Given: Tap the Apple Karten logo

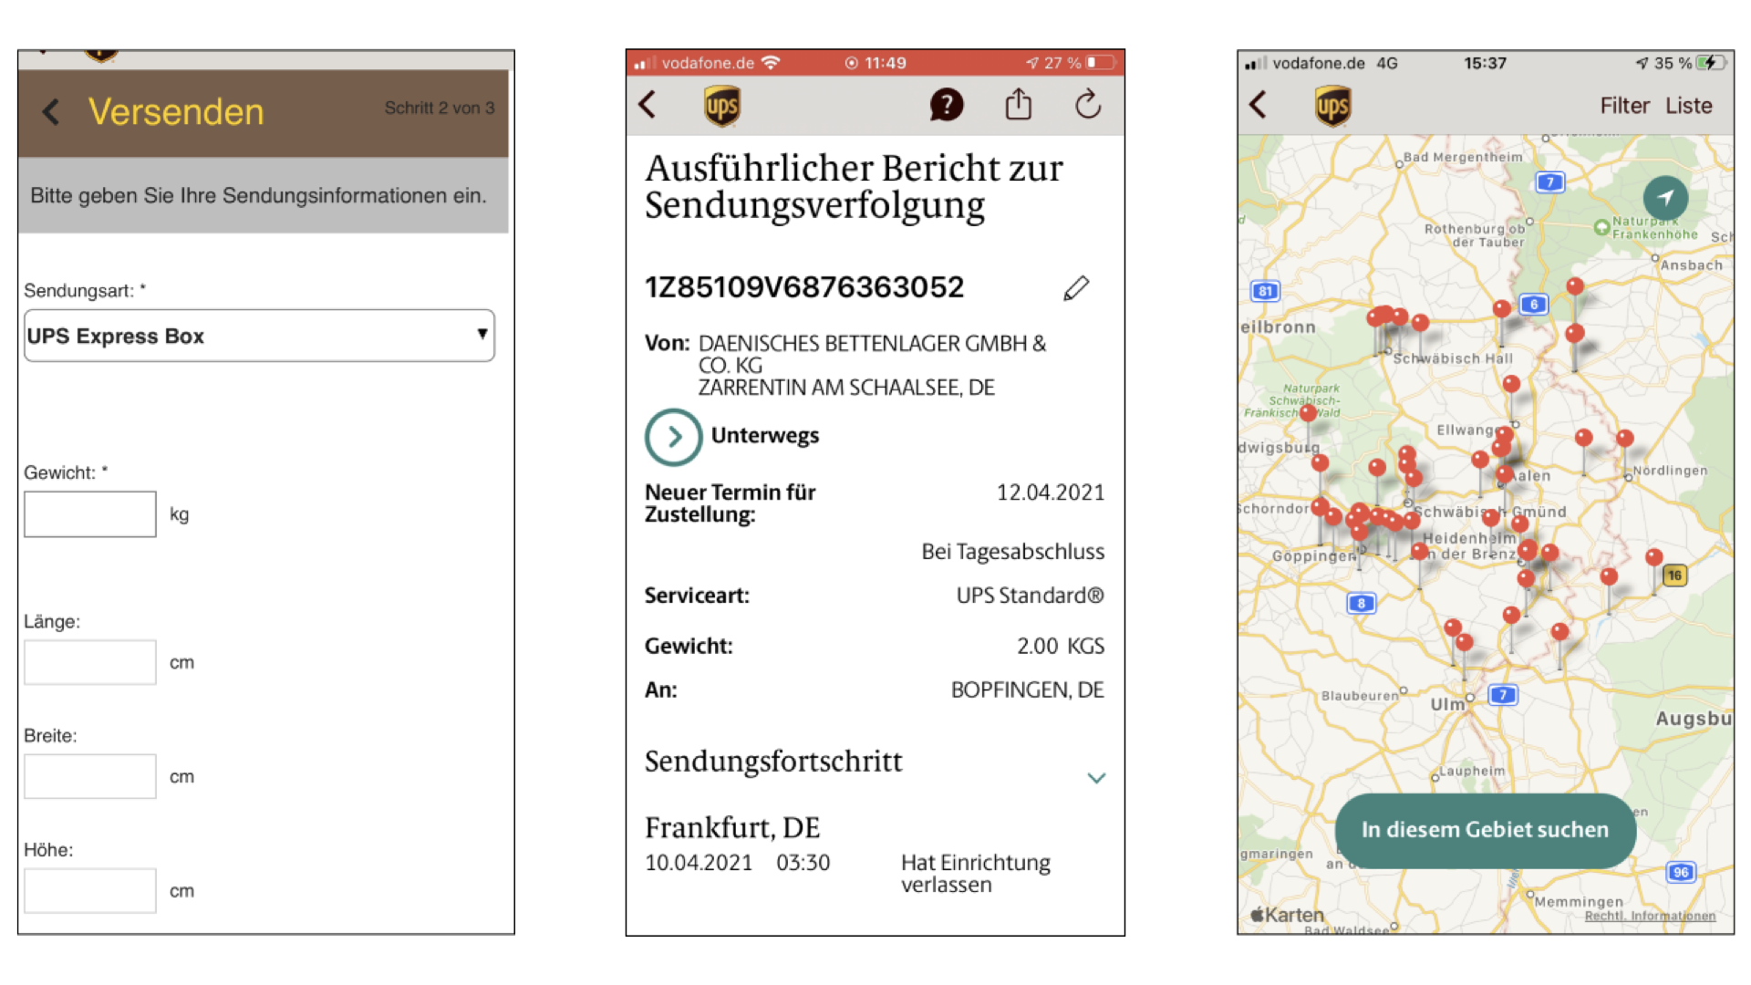Looking at the screenshot, I should (x=1287, y=913).
